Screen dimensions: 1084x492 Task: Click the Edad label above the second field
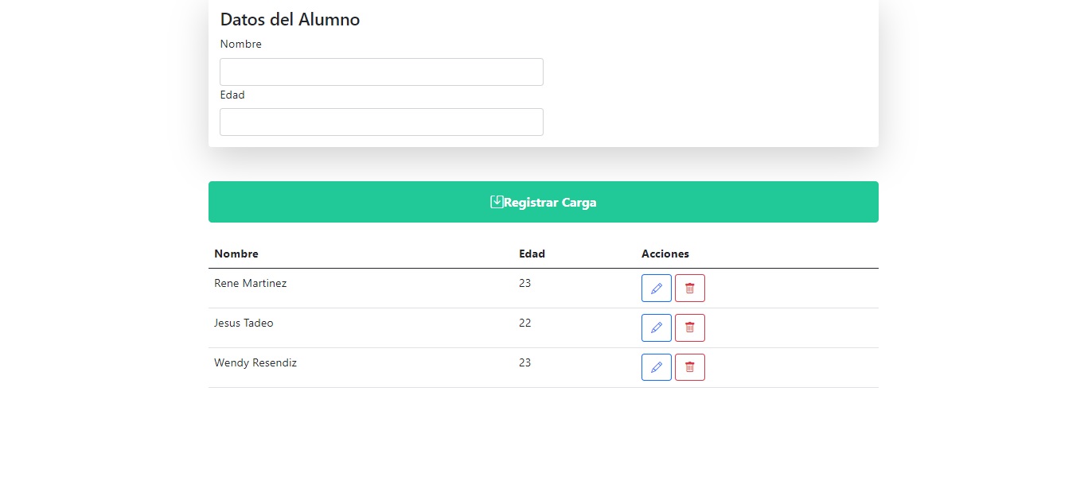click(232, 95)
